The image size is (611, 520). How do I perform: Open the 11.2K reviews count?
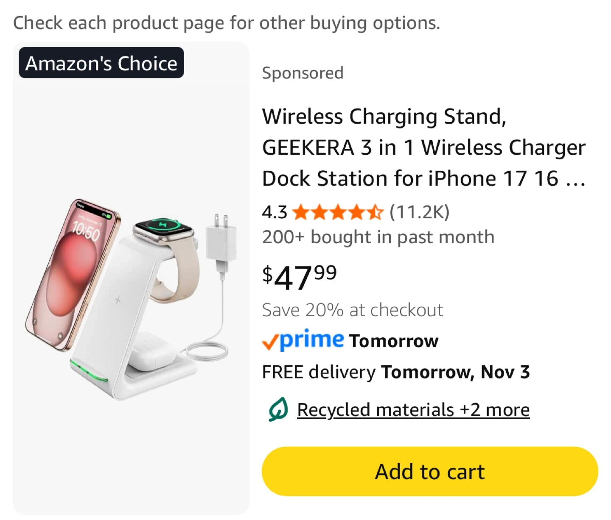coord(419,212)
